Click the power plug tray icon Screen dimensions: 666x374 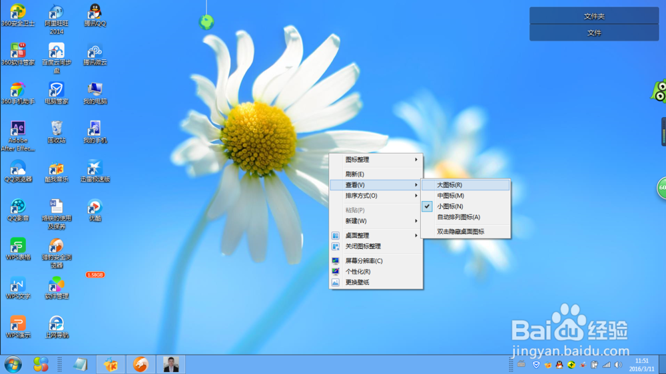595,365
